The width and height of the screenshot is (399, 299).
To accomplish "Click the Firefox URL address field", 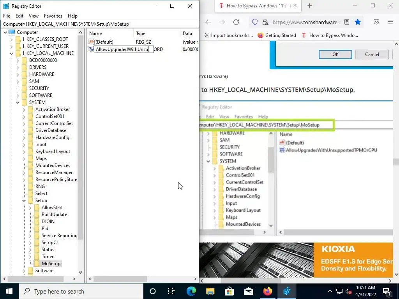I will 305,22.
